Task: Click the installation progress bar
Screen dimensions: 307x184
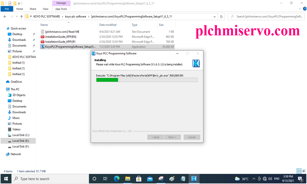Action: [147, 80]
